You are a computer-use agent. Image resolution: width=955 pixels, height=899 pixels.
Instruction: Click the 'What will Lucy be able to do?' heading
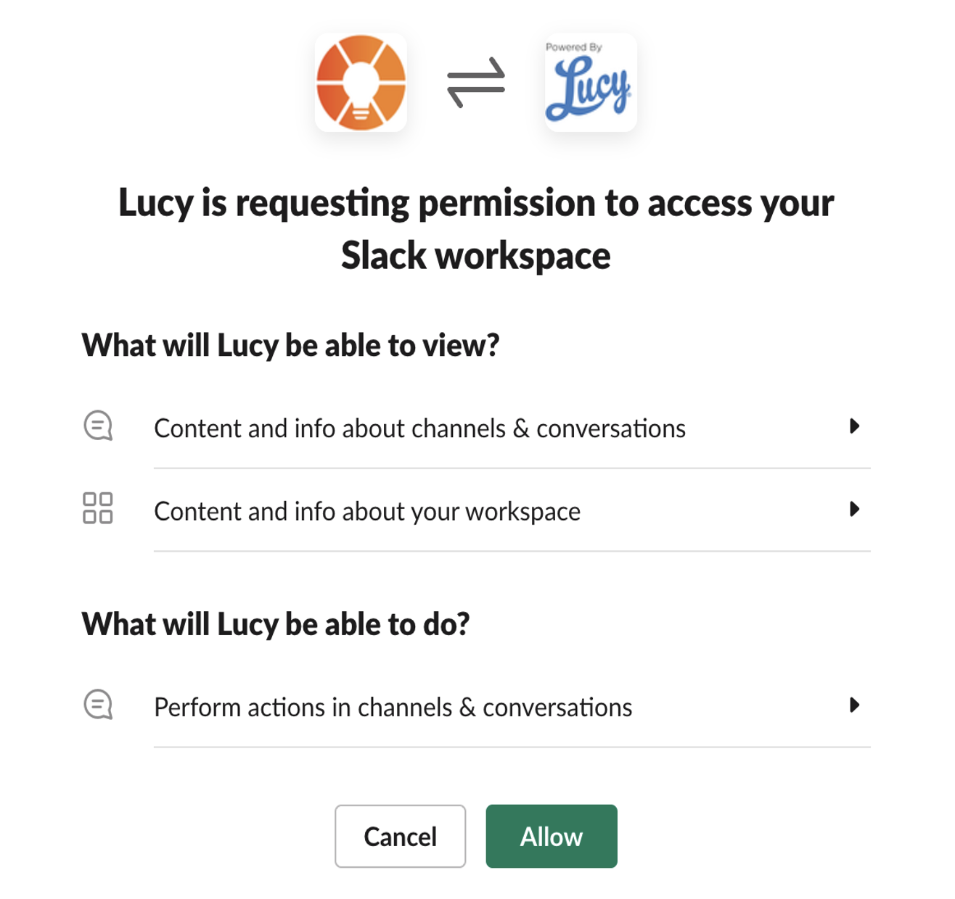276,624
